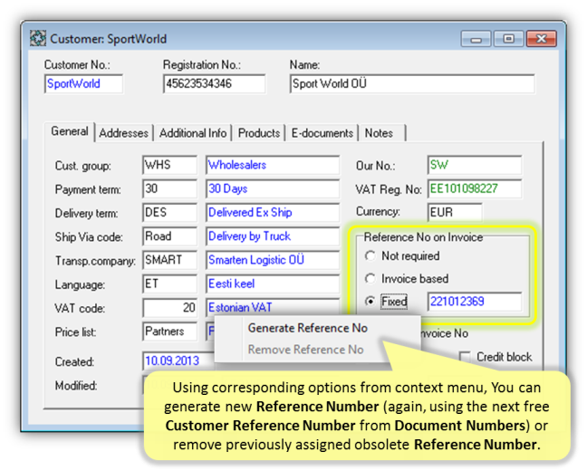Open the Addresses tab
The image size is (587, 471).
[x=123, y=133]
